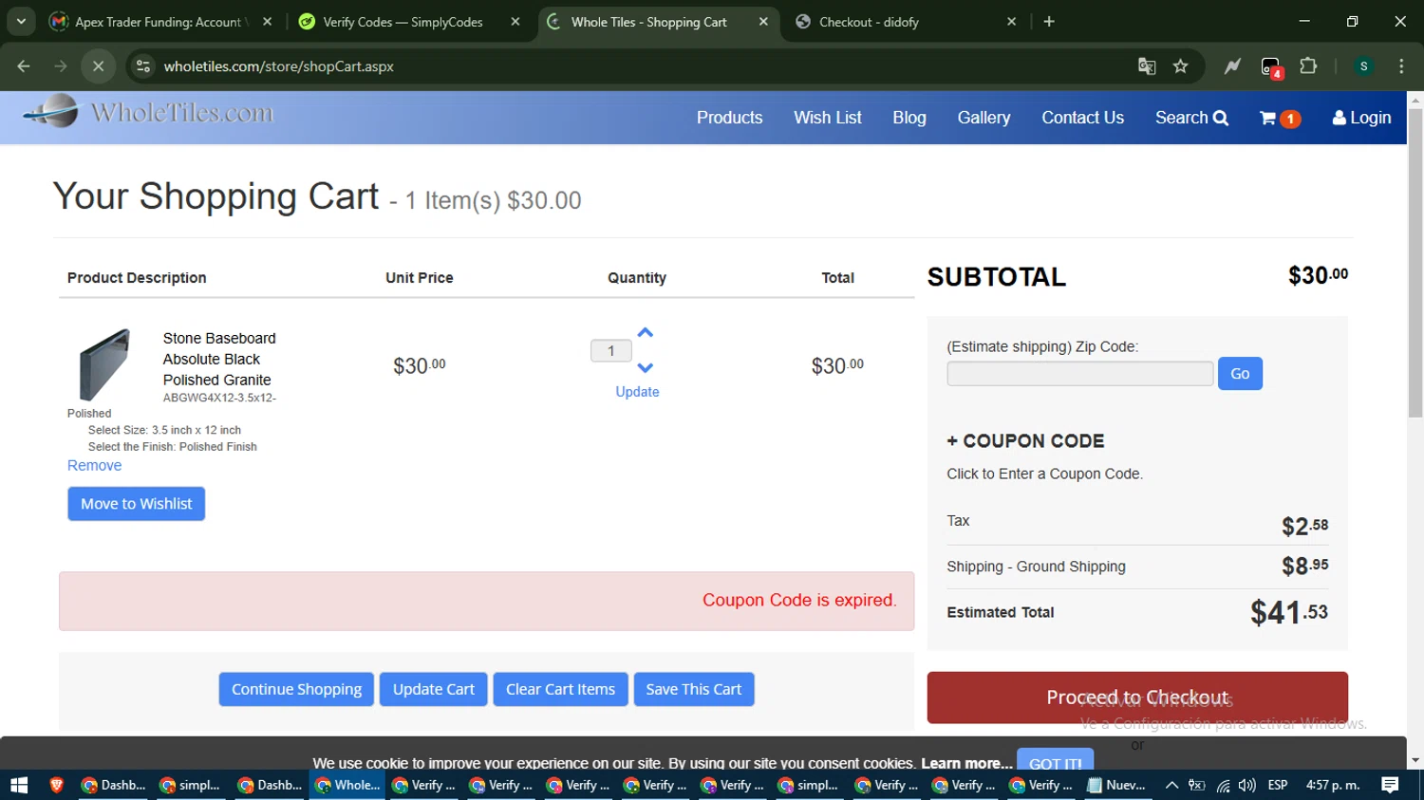Click Proceed to Checkout button
Image resolution: width=1424 pixels, height=800 pixels.
(x=1137, y=698)
